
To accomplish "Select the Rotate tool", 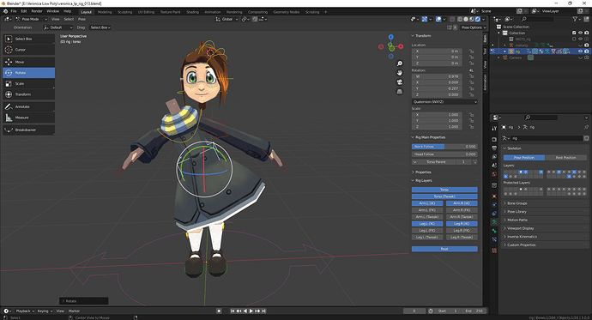I will (28, 72).
